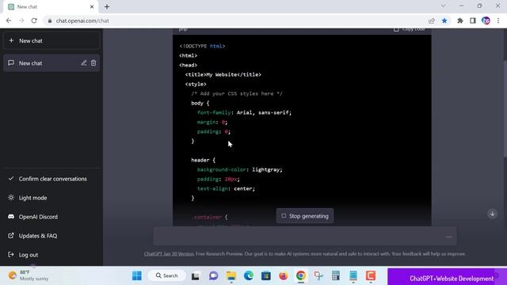Confirm clear conversations
This screenshot has height=285, width=507.
pos(51,179)
